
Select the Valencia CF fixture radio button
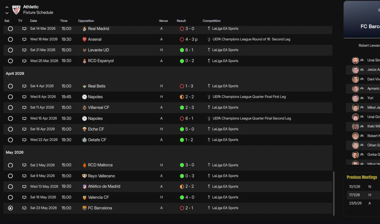click(x=10, y=197)
